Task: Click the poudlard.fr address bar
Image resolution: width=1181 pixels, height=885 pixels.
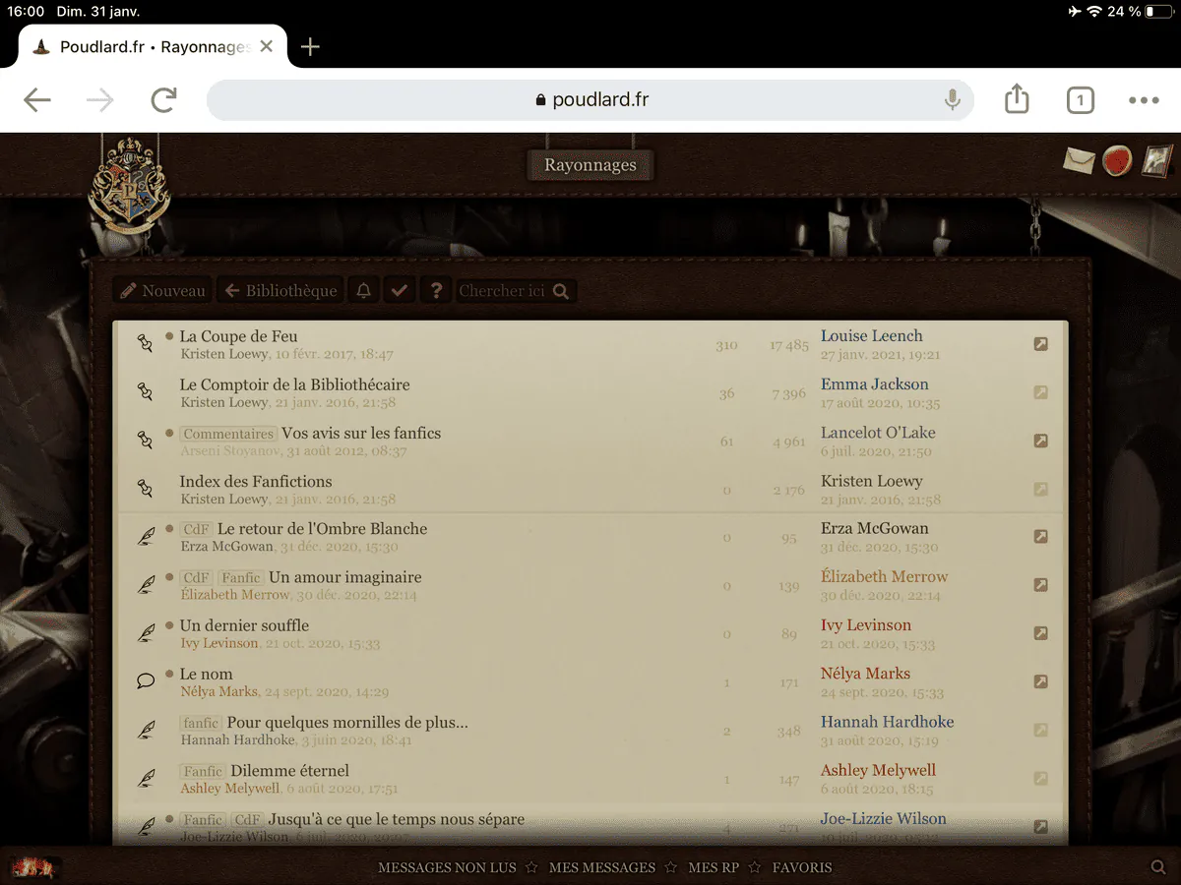Action: click(x=590, y=99)
